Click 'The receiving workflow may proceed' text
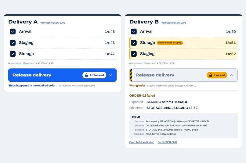Screen dimensions: 246x163 tap(76, 86)
